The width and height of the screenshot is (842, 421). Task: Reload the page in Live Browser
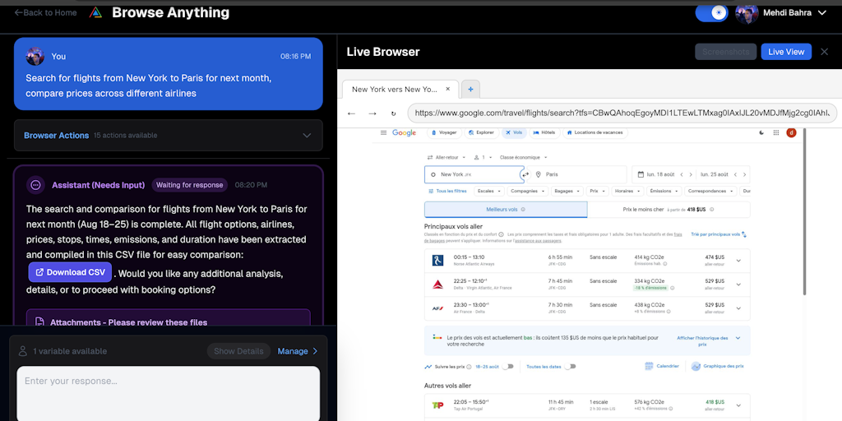pyautogui.click(x=393, y=113)
